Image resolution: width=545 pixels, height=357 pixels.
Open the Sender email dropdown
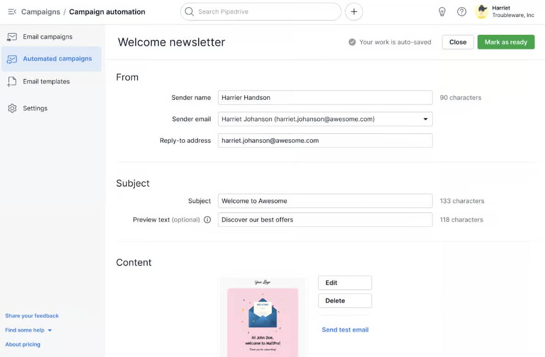pyautogui.click(x=325, y=119)
